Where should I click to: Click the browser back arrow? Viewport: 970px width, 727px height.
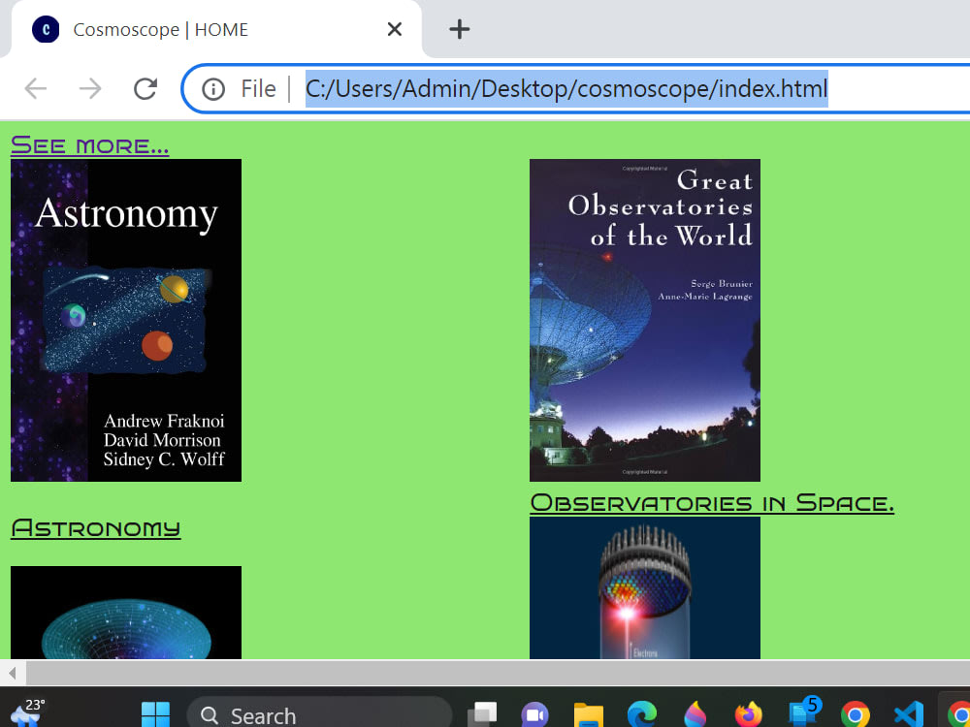tap(35, 89)
